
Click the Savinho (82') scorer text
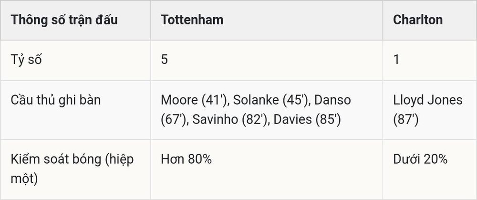pyautogui.click(x=231, y=120)
